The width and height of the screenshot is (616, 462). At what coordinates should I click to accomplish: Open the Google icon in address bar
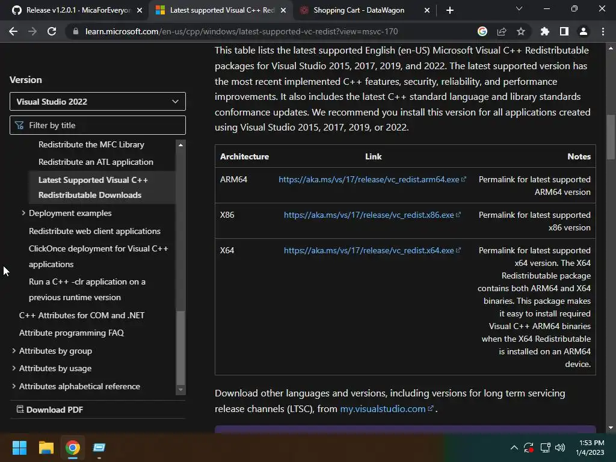482,31
